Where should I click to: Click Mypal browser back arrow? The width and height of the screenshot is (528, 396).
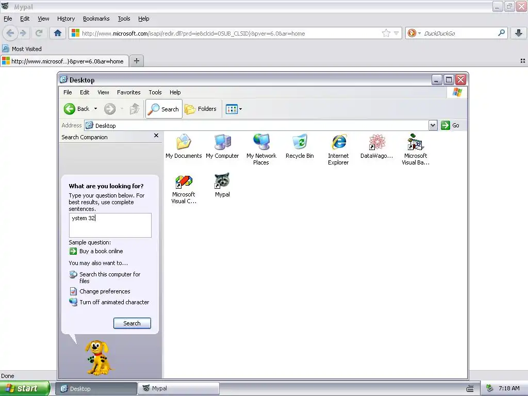click(x=10, y=33)
